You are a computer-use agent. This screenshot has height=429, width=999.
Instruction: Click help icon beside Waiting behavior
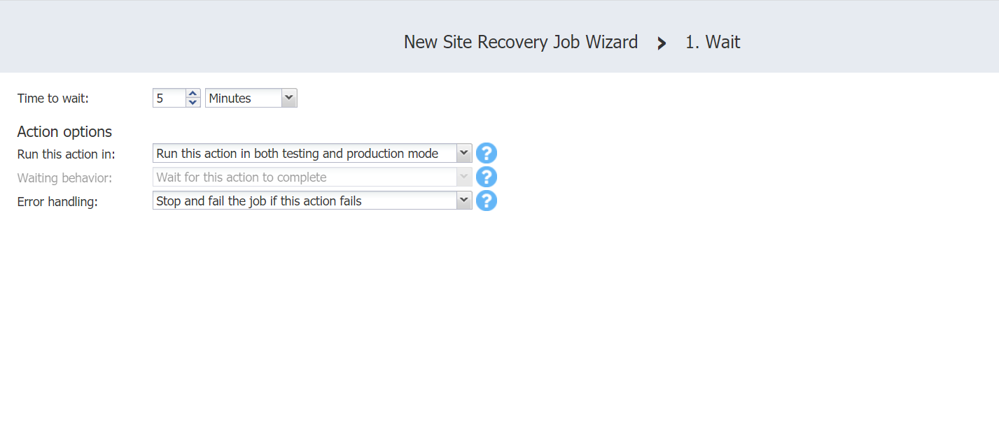pyautogui.click(x=487, y=177)
